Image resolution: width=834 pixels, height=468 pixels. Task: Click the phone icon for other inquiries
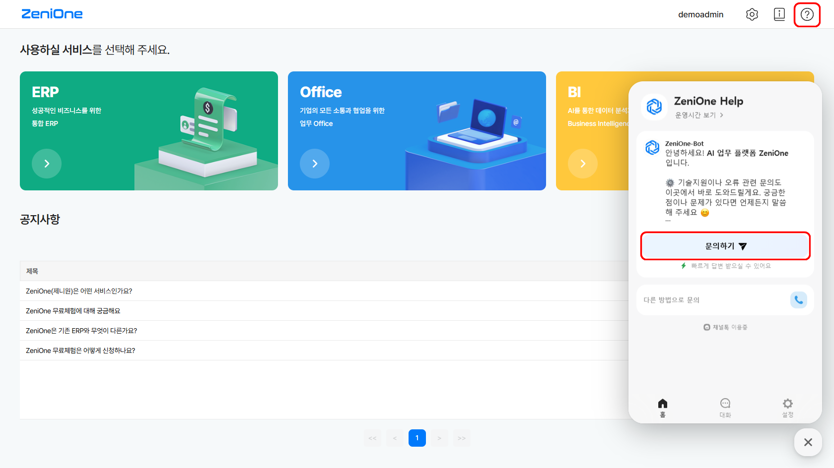click(798, 300)
